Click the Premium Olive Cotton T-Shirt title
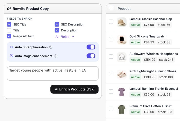The height and width of the screenshot is (121, 180). click(150, 106)
